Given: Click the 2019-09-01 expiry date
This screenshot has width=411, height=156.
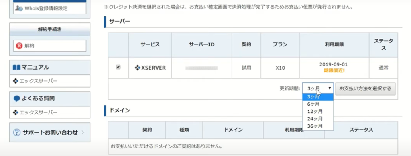Looking at the screenshot, I should tap(334, 64).
